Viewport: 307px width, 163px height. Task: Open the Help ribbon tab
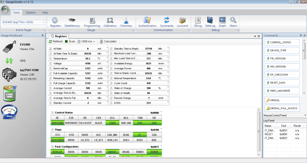point(45,13)
